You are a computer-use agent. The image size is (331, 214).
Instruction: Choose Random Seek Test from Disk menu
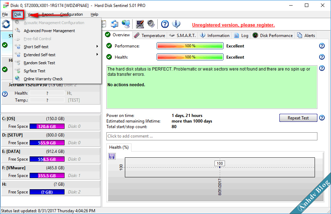57,63
